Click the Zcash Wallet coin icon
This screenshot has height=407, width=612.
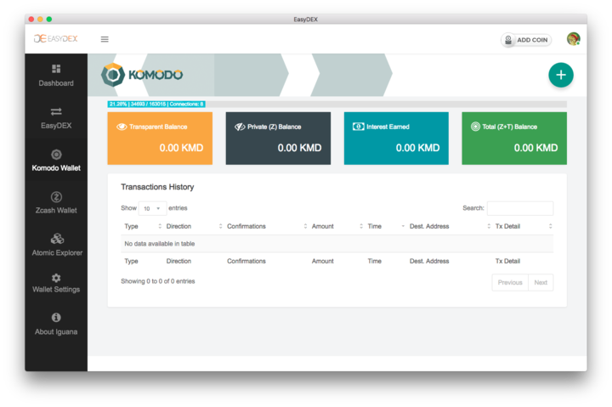(x=56, y=197)
